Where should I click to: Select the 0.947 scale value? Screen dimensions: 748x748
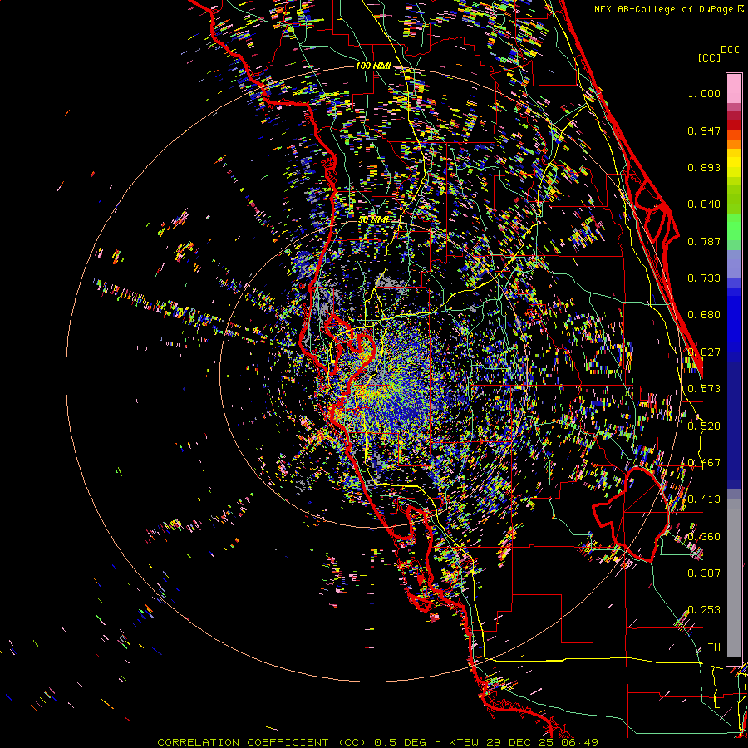click(x=704, y=130)
